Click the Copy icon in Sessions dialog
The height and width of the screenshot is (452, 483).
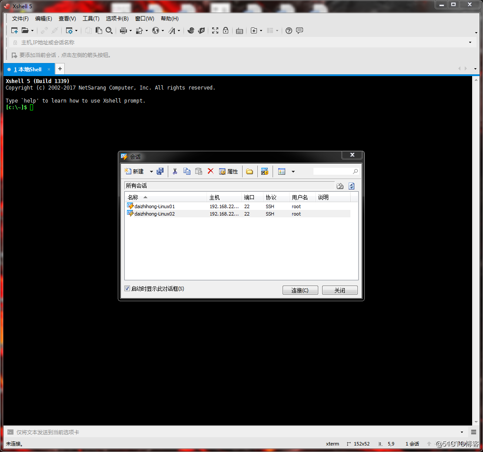187,172
